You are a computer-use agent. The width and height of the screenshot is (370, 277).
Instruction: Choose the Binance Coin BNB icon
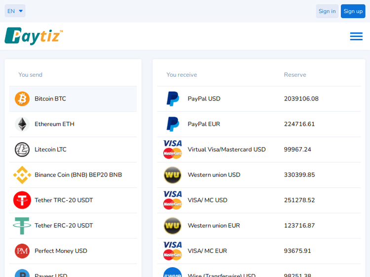point(22,175)
